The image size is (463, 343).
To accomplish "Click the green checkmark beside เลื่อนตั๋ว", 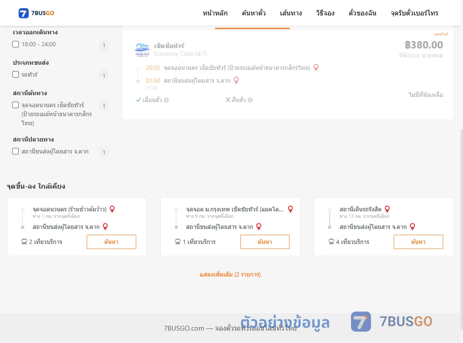I will pos(138,100).
